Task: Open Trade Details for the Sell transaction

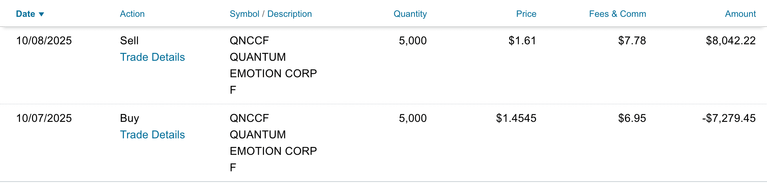Action: tap(152, 57)
